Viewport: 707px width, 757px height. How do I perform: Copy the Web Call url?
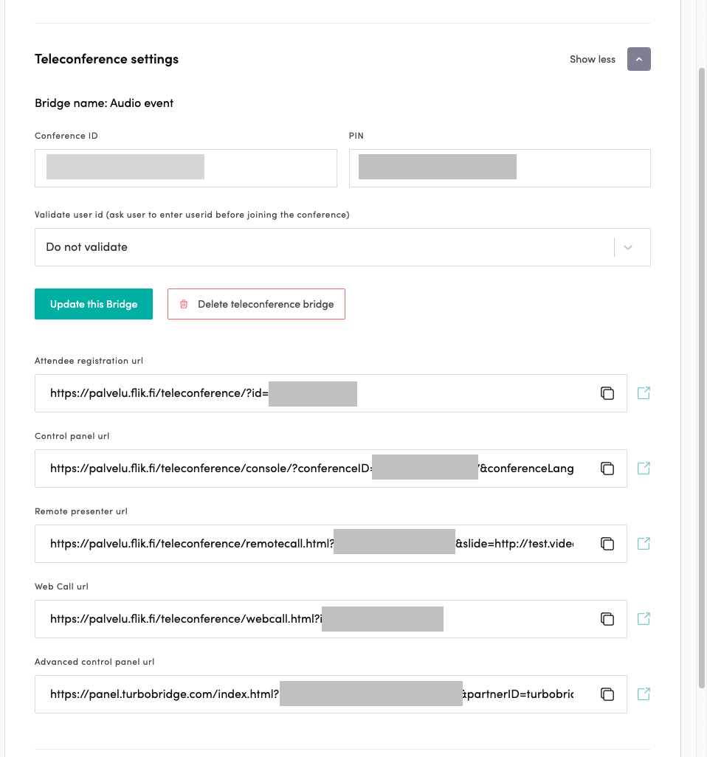tap(607, 619)
